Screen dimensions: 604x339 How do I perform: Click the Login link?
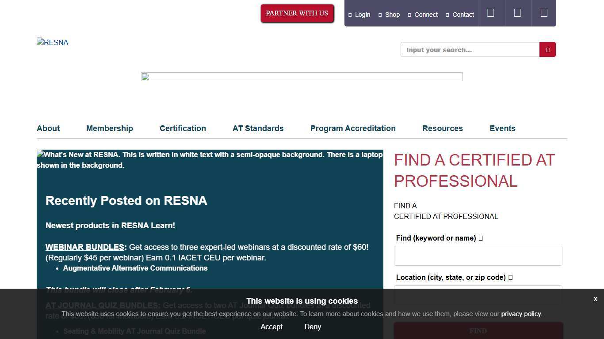pos(362,15)
